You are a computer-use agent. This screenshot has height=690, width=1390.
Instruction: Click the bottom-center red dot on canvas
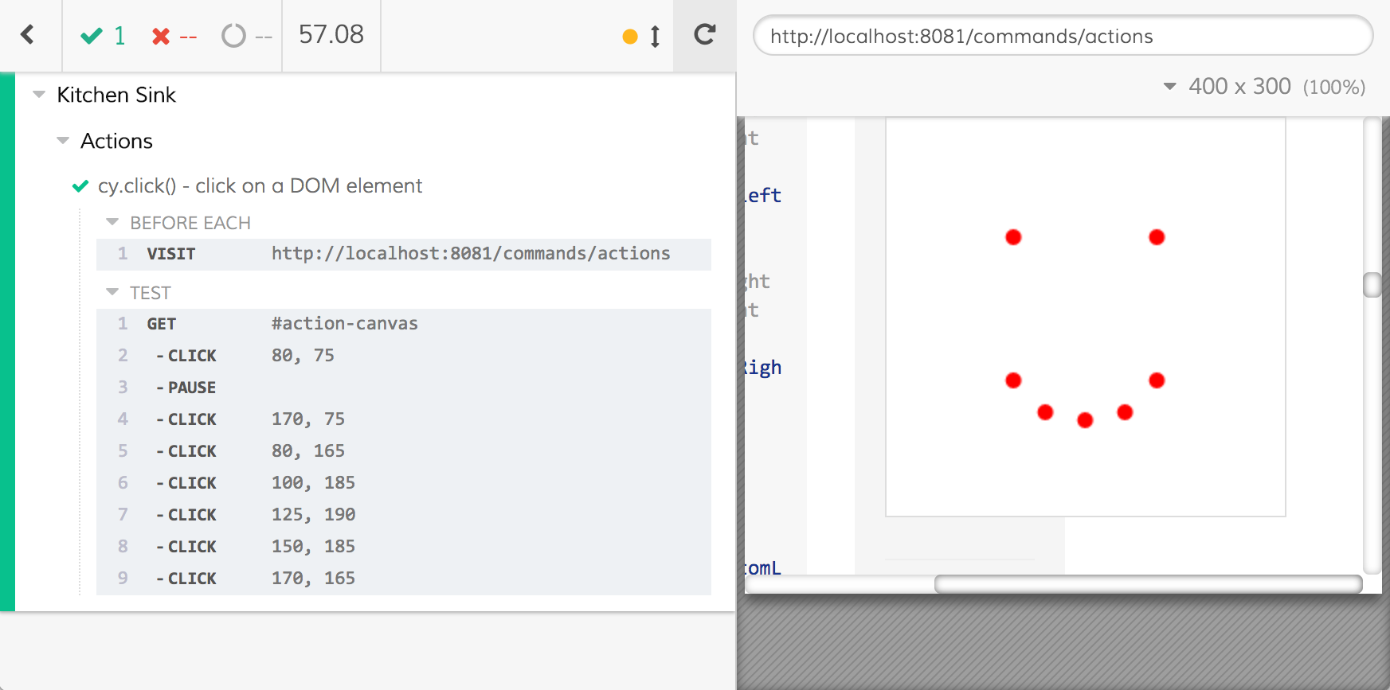pos(1085,420)
